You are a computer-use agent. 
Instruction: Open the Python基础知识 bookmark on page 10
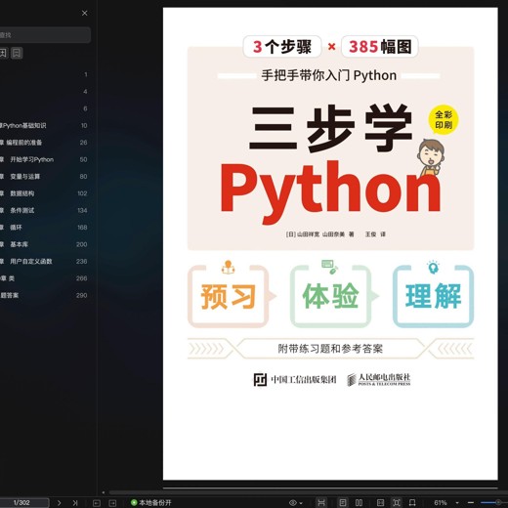[44, 125]
